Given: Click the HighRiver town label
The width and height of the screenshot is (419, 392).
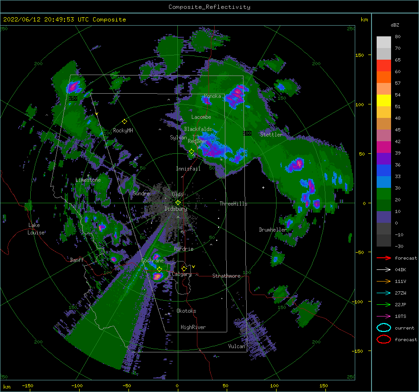Looking at the screenshot, I should click(193, 327).
